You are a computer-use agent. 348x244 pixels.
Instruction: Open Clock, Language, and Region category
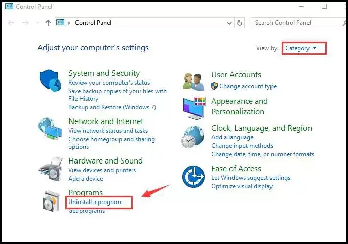[x=262, y=128]
